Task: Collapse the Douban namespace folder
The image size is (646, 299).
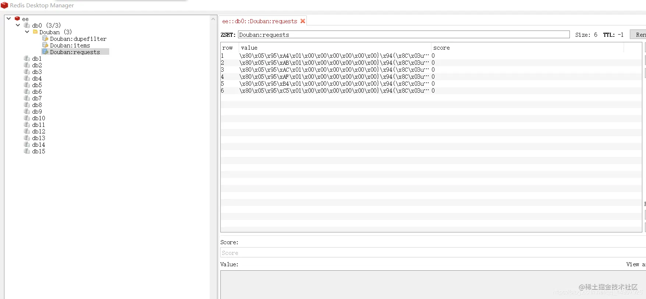Action: [27, 32]
